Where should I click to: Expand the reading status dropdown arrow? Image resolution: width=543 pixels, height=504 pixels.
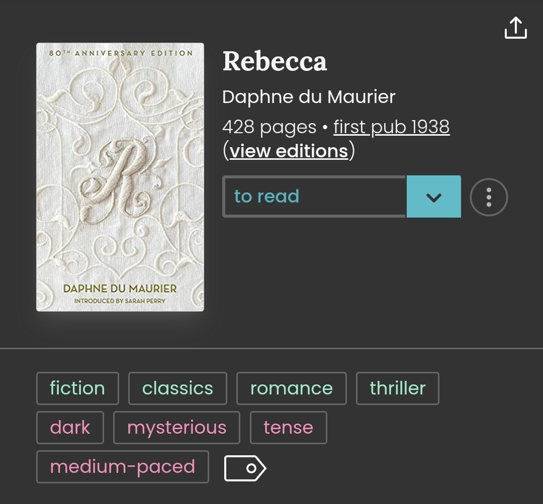click(433, 197)
